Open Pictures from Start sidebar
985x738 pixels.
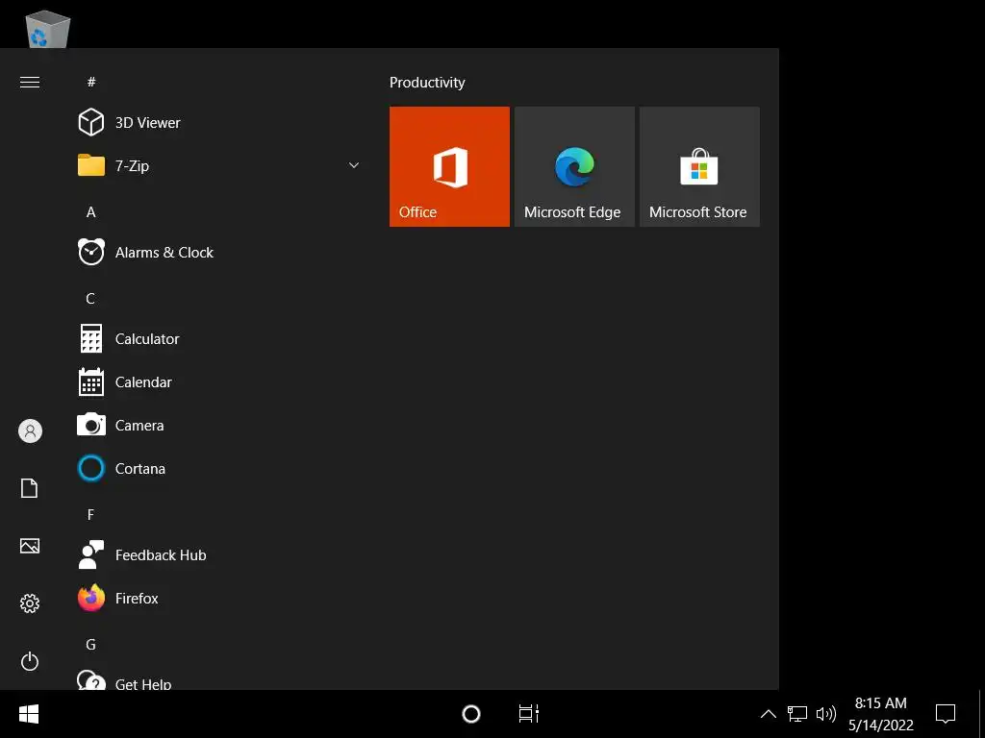[x=30, y=546]
